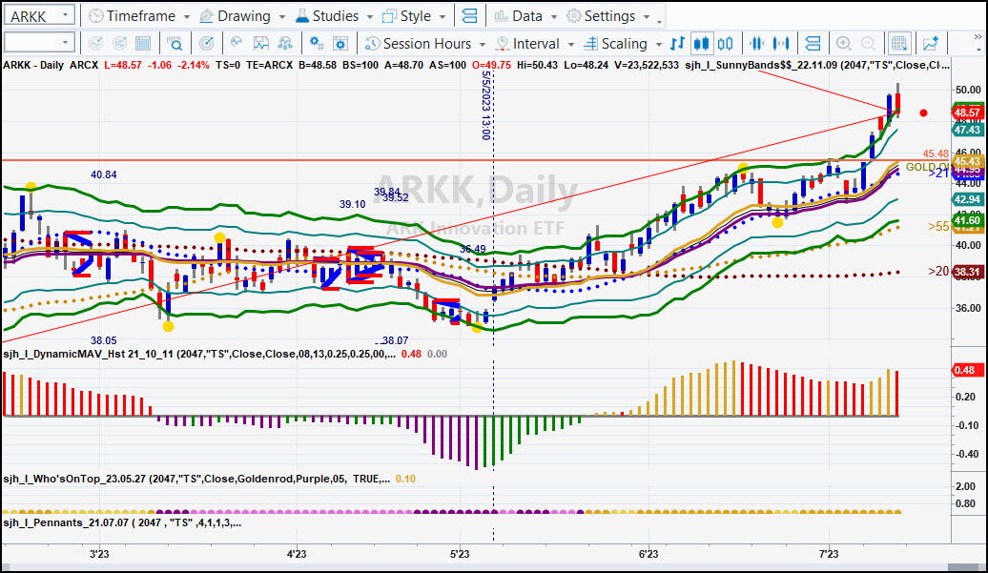This screenshot has width=988, height=573.
Task: Click the dark red 38.31 price tag
Action: click(x=967, y=272)
